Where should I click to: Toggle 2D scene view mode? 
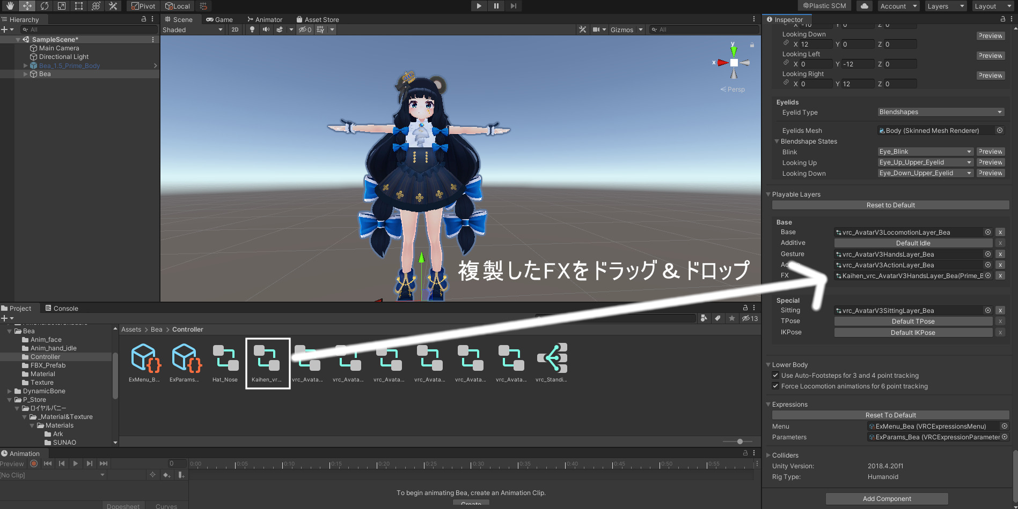[235, 29]
